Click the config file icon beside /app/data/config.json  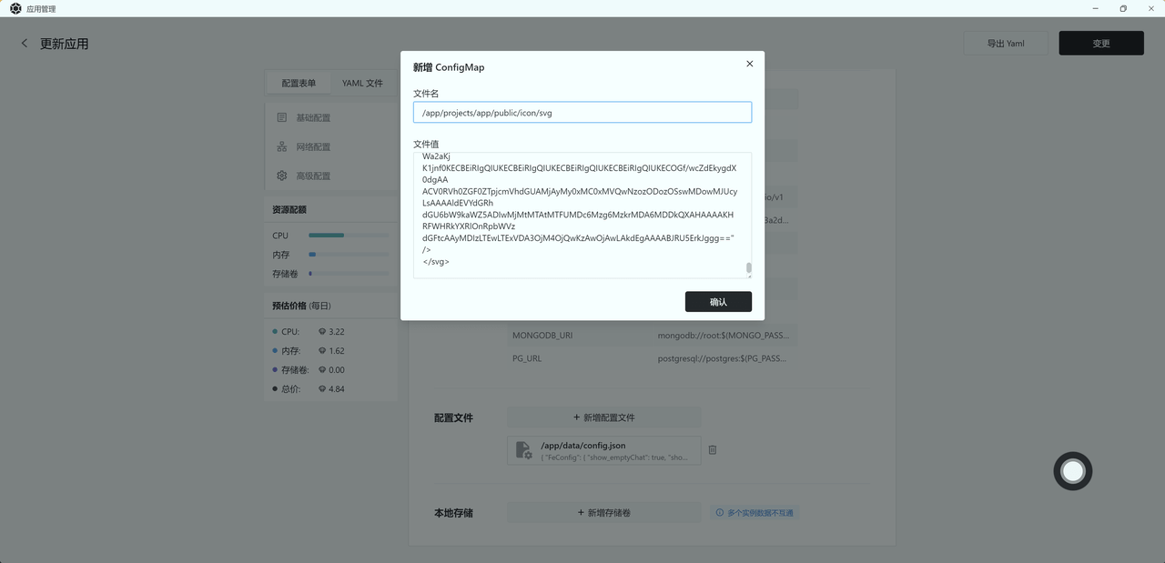tap(524, 449)
